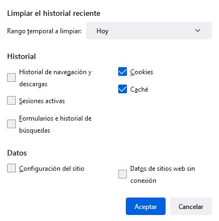Click the "Rango temporal a limpiar" label
This screenshot has width=219, height=221.
(44, 31)
